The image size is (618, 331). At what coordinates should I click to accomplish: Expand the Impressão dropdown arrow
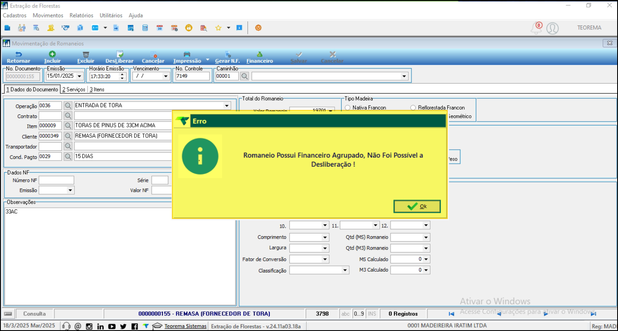(208, 60)
